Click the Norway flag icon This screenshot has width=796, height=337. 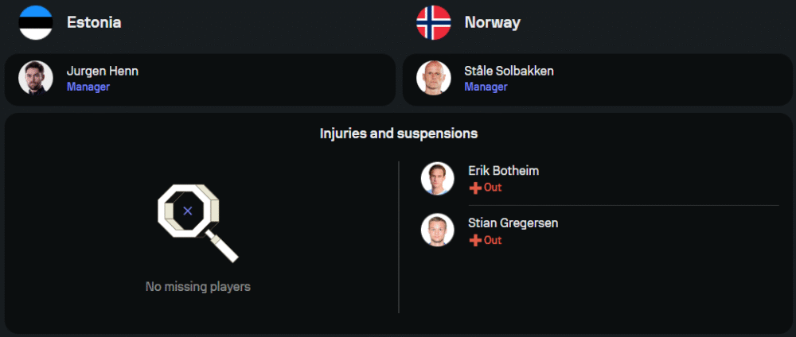point(434,22)
